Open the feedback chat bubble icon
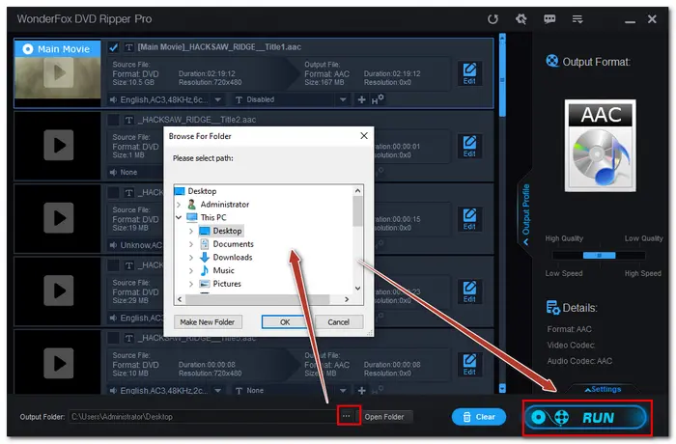The width and height of the screenshot is (676, 444). (x=549, y=19)
